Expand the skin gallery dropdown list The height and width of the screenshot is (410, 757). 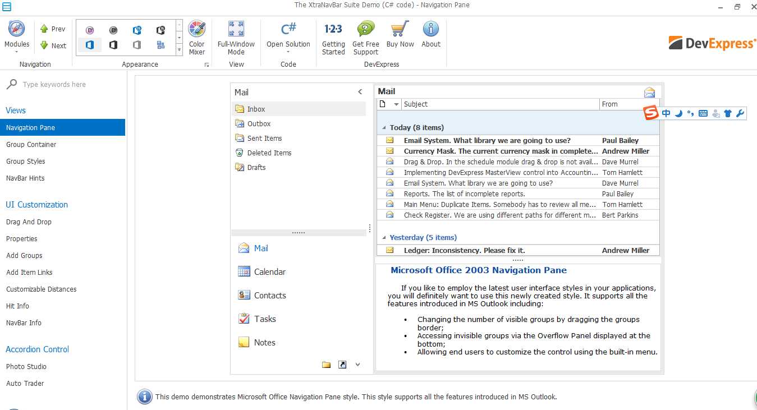(179, 50)
